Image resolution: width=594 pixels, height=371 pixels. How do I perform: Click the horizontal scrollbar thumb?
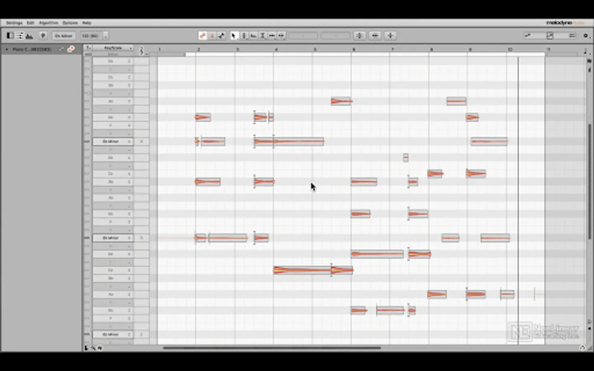(271, 348)
